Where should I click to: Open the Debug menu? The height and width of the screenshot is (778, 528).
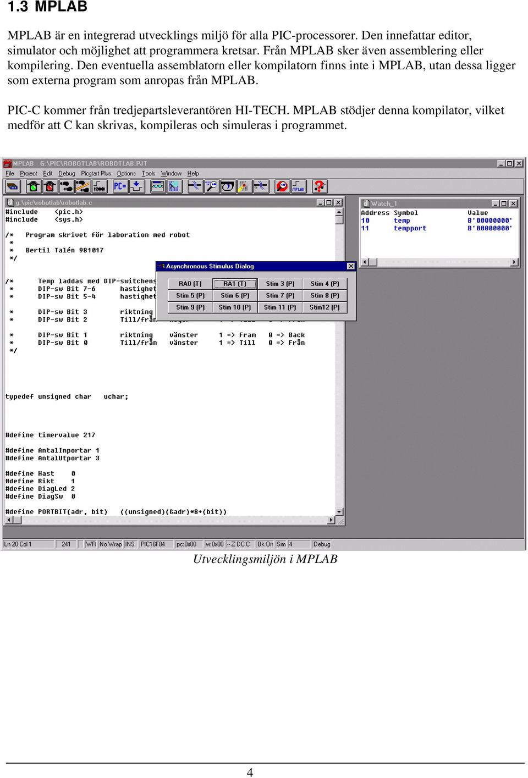click(67, 174)
